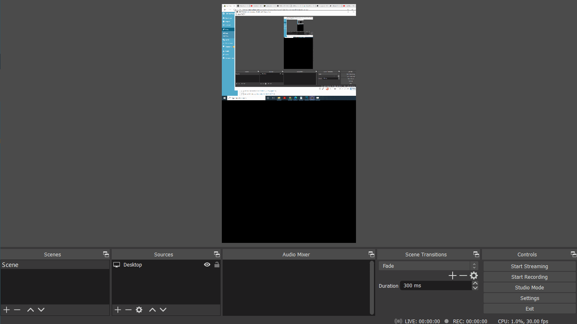Click the Exit button
This screenshot has width=577, height=324.
pyautogui.click(x=529, y=309)
